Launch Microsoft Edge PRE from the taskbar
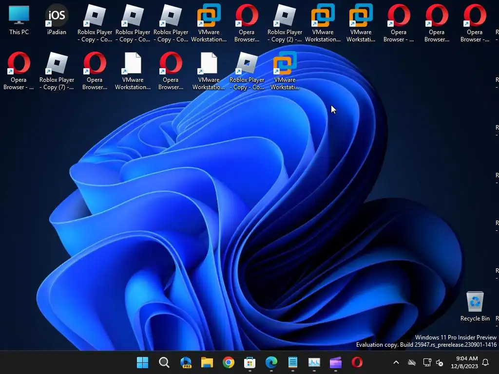 click(186, 362)
